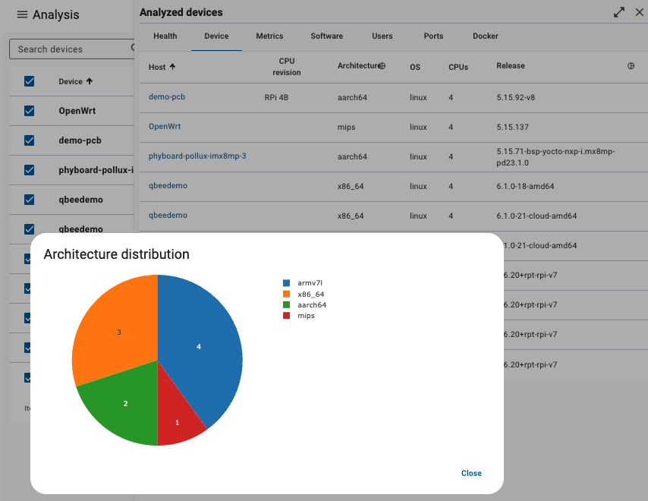Screen dimensions: 648x501
Task: Open the Docker tab
Action: click(x=485, y=36)
